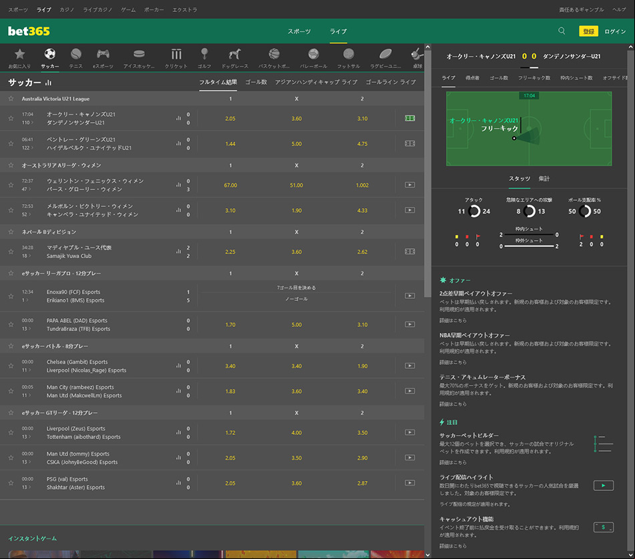Expand the 13 markets for PAPA ABEL (DAD)

click(x=27, y=328)
